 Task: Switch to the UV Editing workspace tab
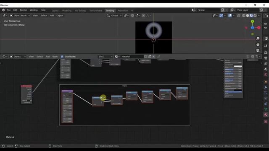[x=80, y=10]
